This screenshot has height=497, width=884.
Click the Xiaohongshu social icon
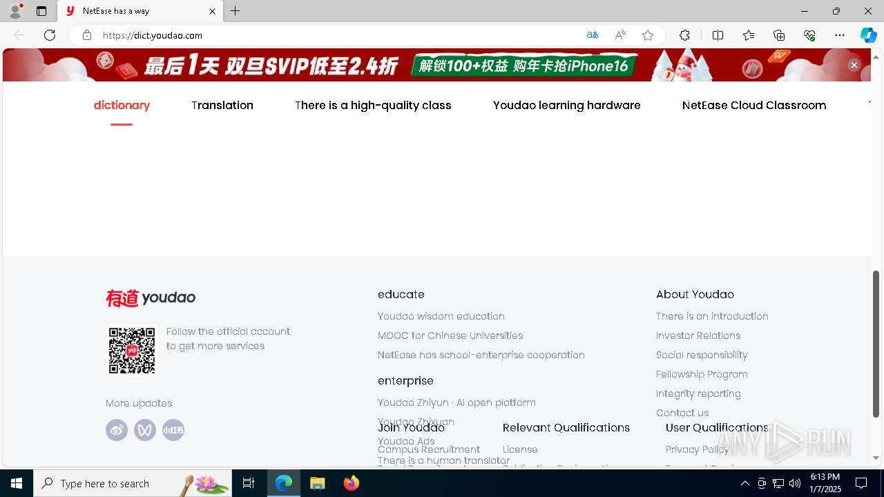point(173,430)
